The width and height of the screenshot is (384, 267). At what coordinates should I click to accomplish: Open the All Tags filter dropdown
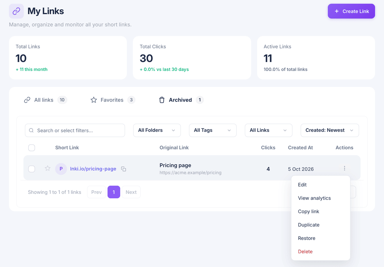[x=213, y=130]
